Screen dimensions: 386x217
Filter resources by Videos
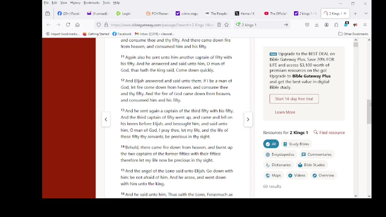click(297, 175)
